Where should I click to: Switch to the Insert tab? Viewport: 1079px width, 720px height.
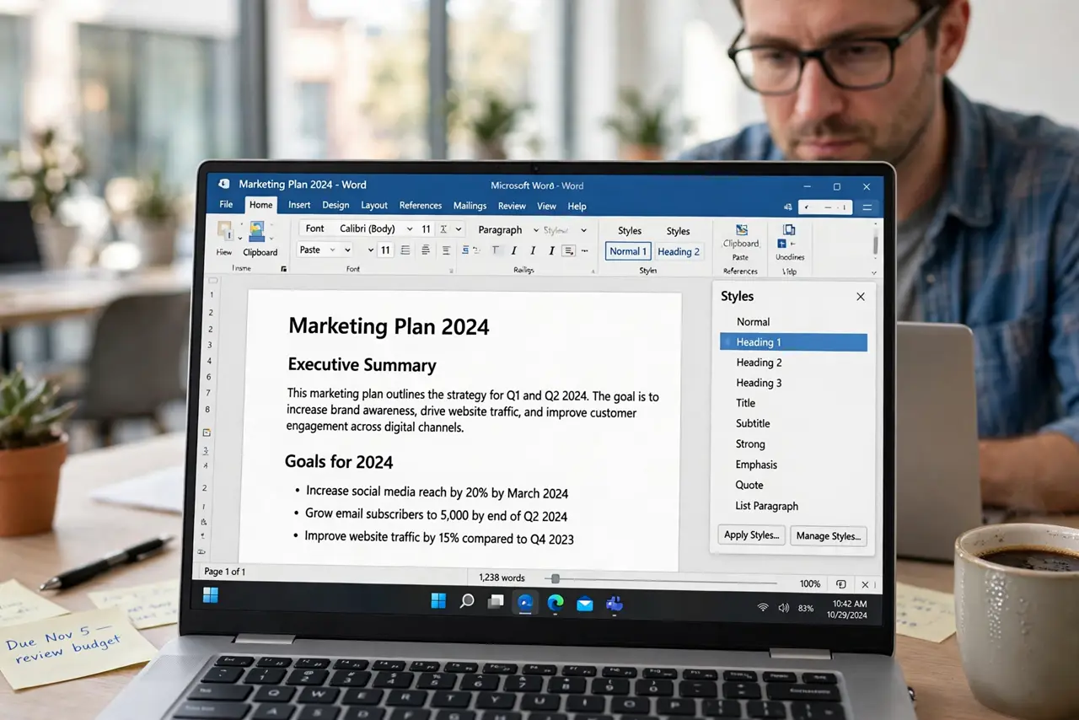pos(299,205)
